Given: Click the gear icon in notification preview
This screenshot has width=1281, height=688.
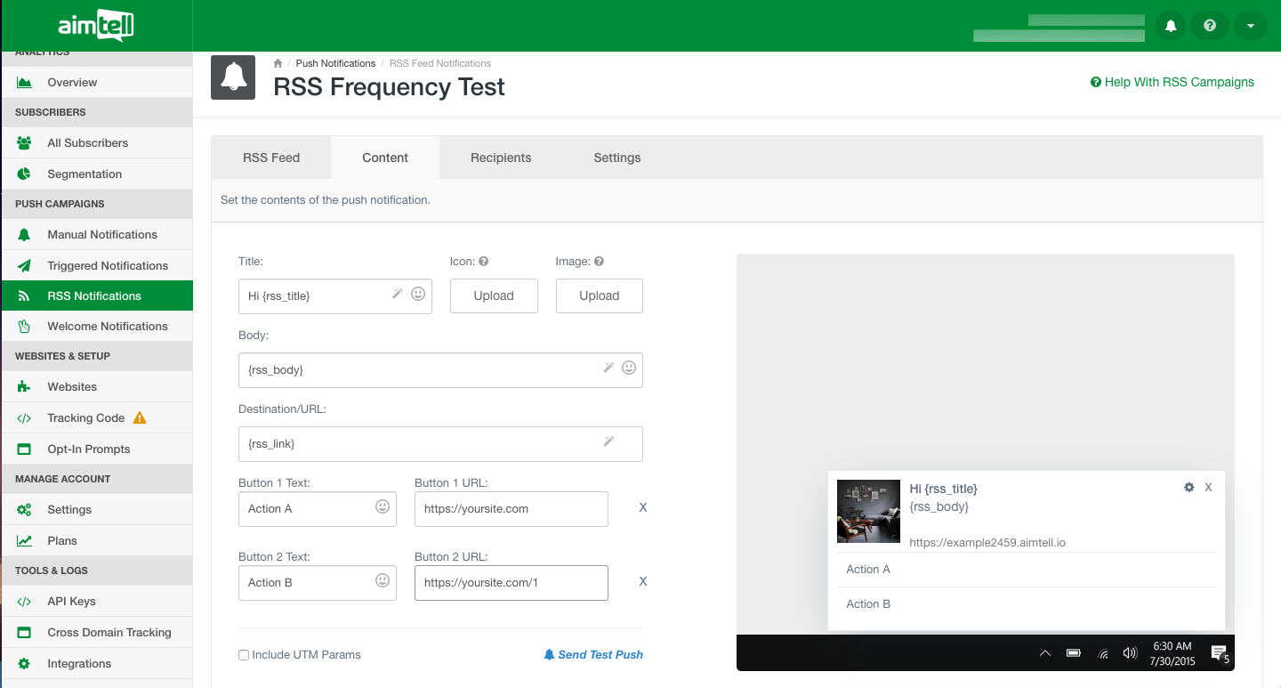Looking at the screenshot, I should pos(1188,488).
